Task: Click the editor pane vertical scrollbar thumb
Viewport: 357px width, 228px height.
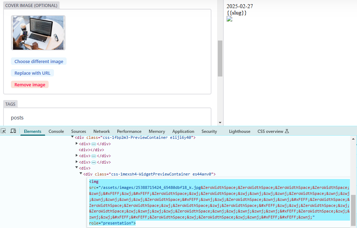Action: (220, 58)
